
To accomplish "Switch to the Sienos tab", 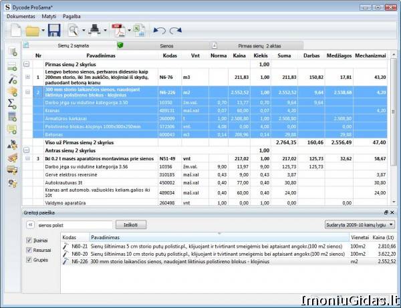I will 166,45.
